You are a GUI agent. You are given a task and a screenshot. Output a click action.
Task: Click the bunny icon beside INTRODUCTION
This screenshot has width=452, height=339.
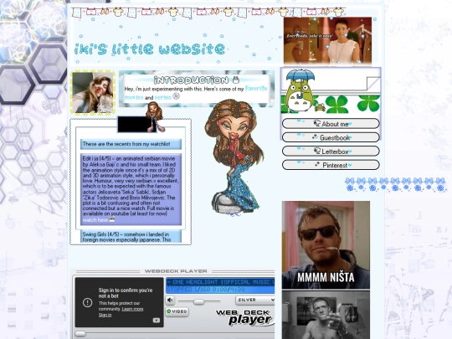click(236, 80)
